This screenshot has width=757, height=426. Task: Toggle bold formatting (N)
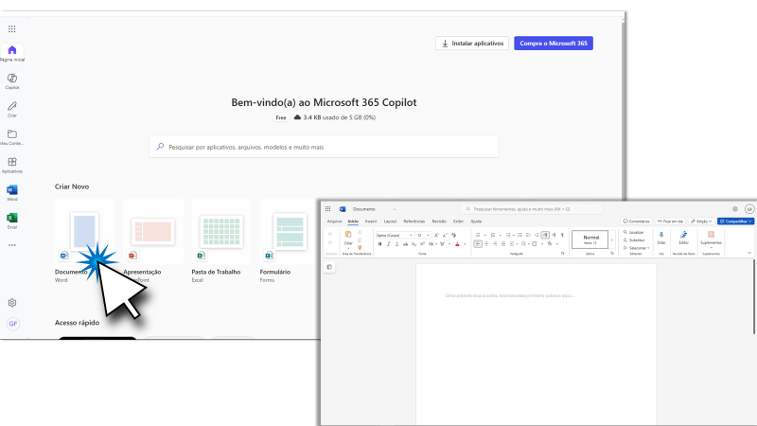point(380,244)
